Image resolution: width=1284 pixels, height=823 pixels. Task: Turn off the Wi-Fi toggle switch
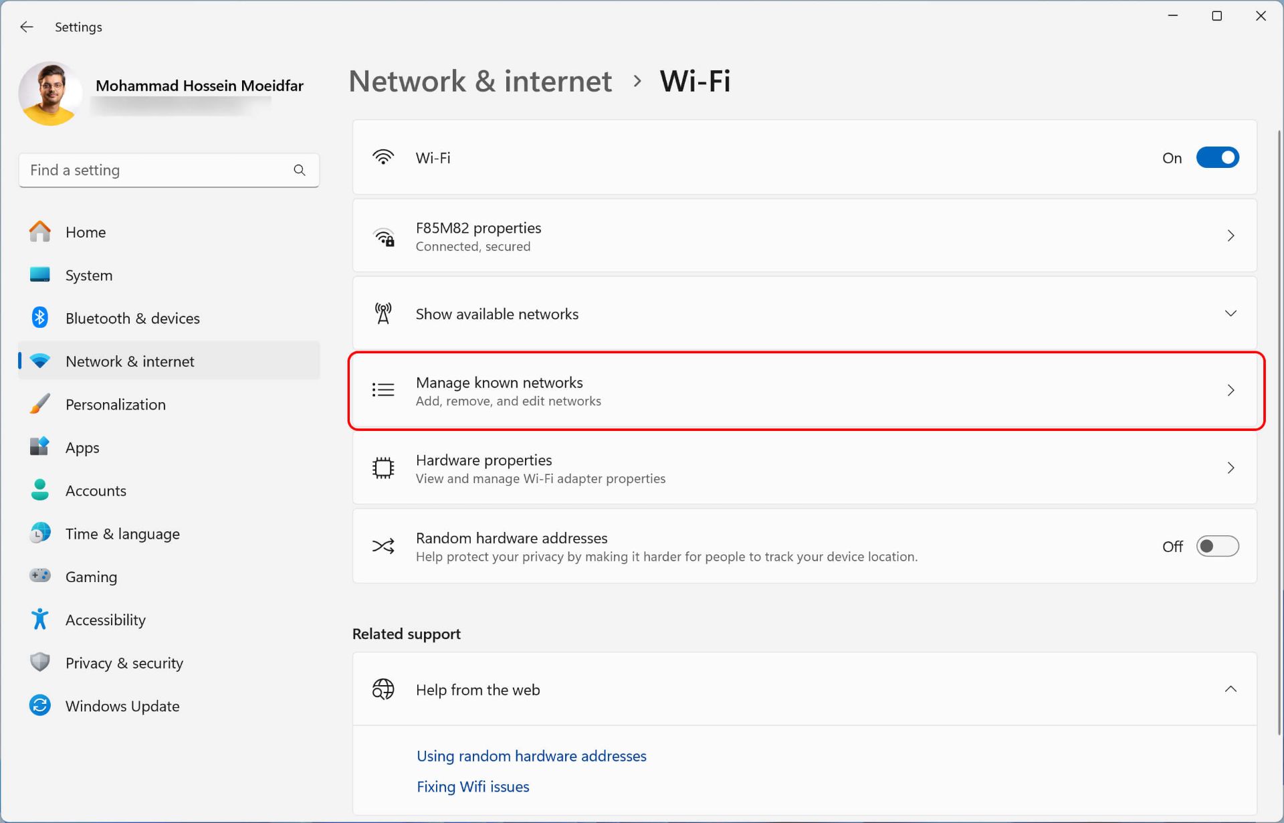click(x=1217, y=158)
